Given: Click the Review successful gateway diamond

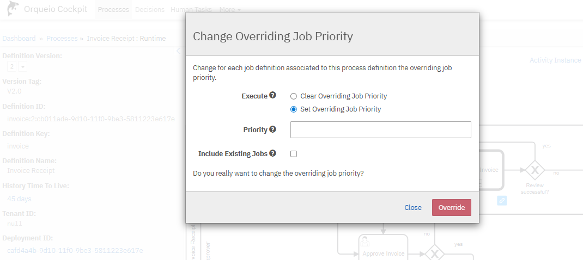Looking at the screenshot, I should 535,171.
